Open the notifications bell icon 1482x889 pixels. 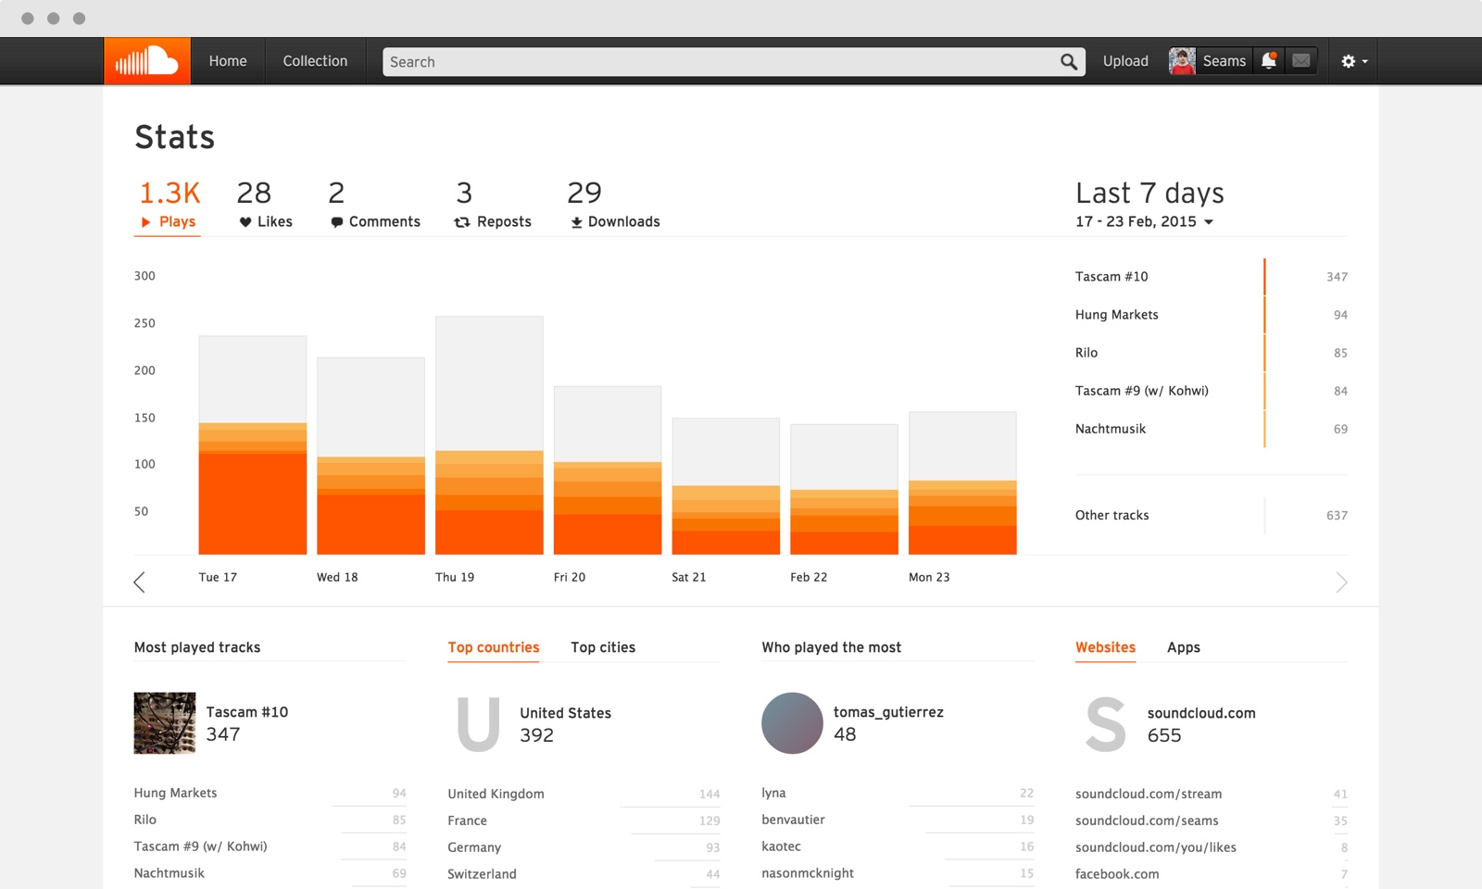1267,60
